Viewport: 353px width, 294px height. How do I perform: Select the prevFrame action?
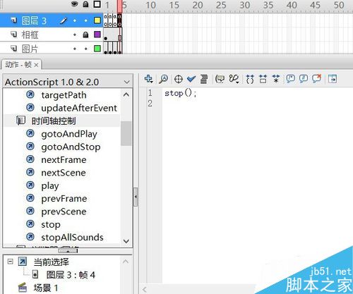pos(64,199)
